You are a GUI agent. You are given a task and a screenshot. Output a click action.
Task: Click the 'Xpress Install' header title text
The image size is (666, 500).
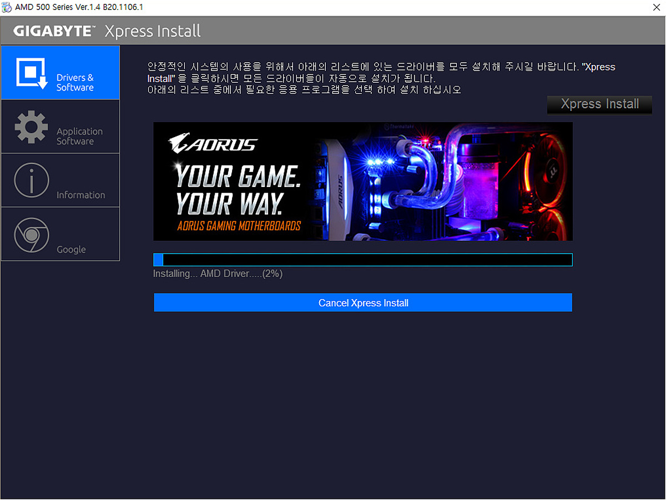153,31
